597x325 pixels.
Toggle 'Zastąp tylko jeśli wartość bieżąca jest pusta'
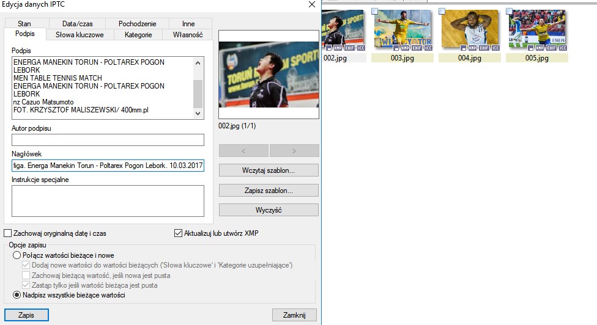point(26,285)
